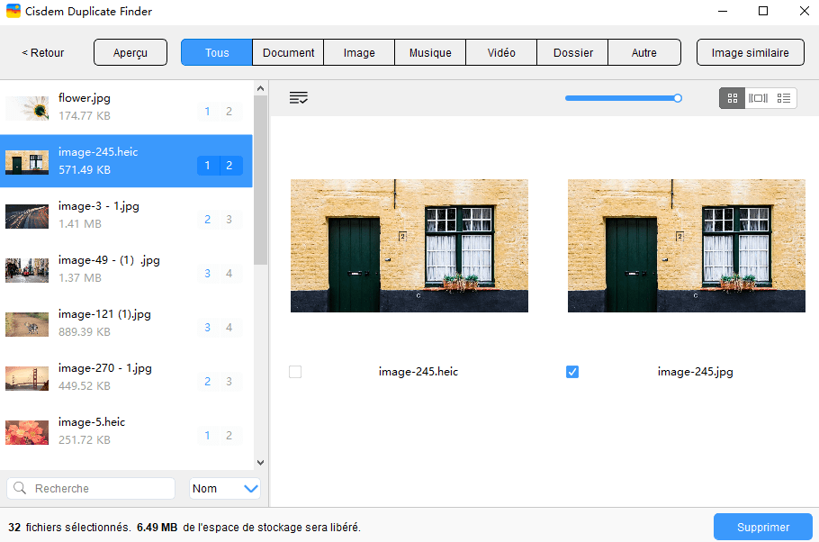Click the 32 fichiers sélectionnés status text
This screenshot has width=819, height=542.
tap(69, 527)
